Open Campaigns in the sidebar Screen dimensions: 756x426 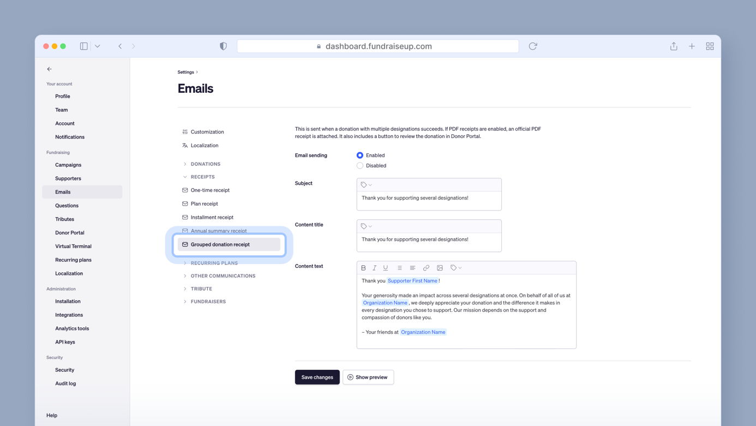(x=68, y=165)
